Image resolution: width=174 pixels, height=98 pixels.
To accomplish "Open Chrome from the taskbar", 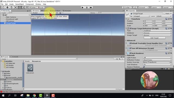I will [x=34, y=96].
